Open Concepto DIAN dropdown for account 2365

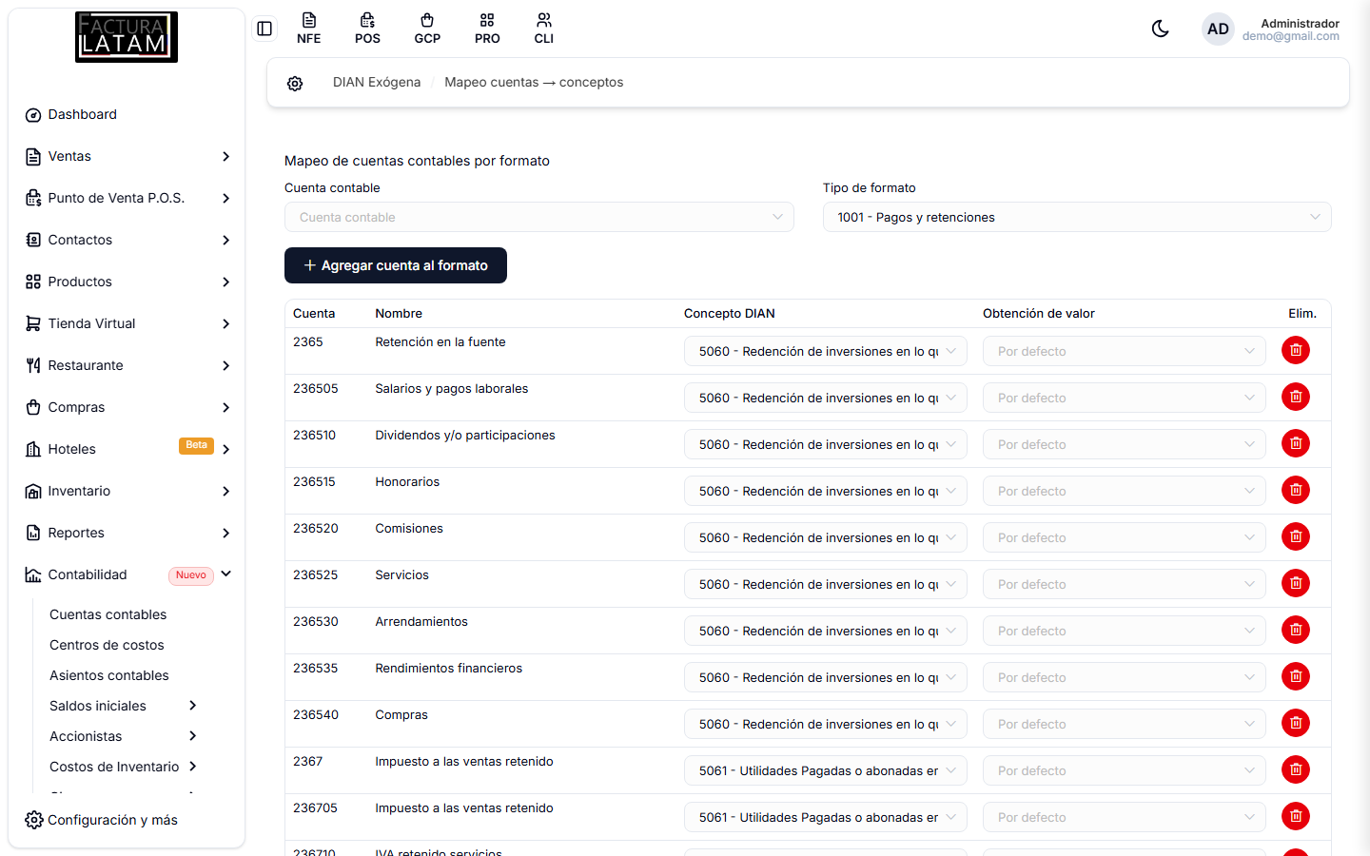tap(826, 351)
